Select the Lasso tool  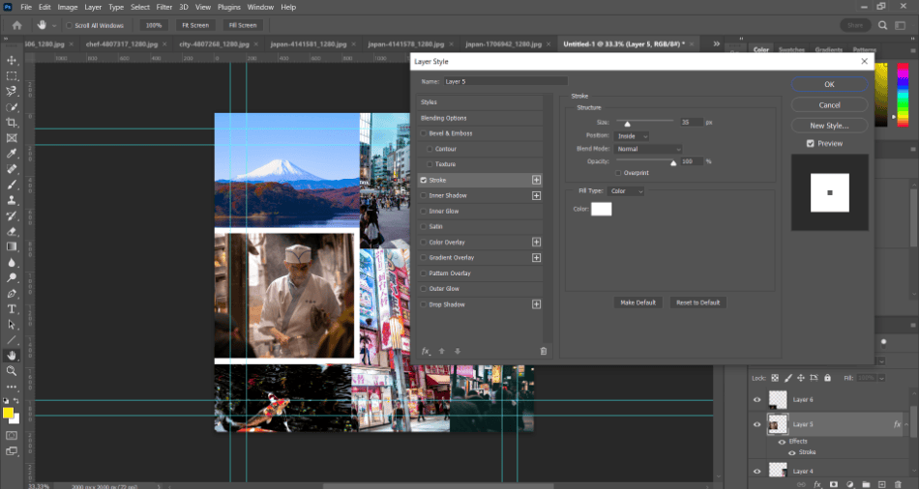pyautogui.click(x=12, y=92)
